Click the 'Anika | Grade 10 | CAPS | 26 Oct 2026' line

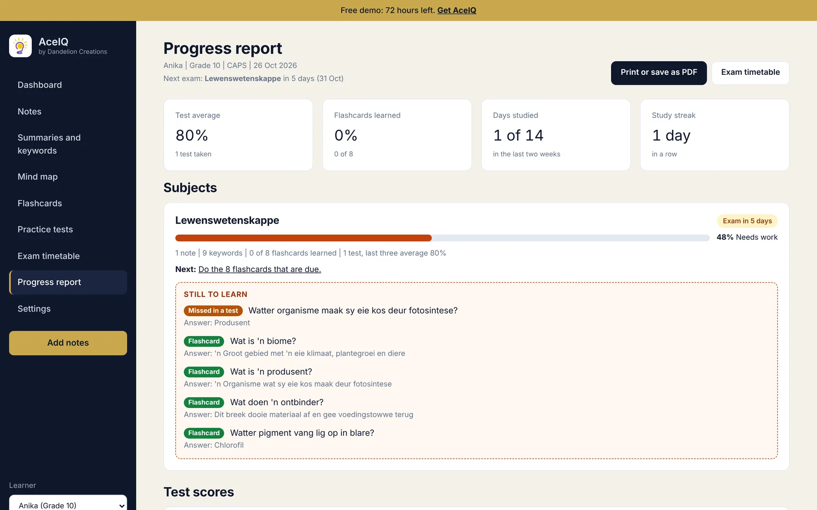coord(230,65)
